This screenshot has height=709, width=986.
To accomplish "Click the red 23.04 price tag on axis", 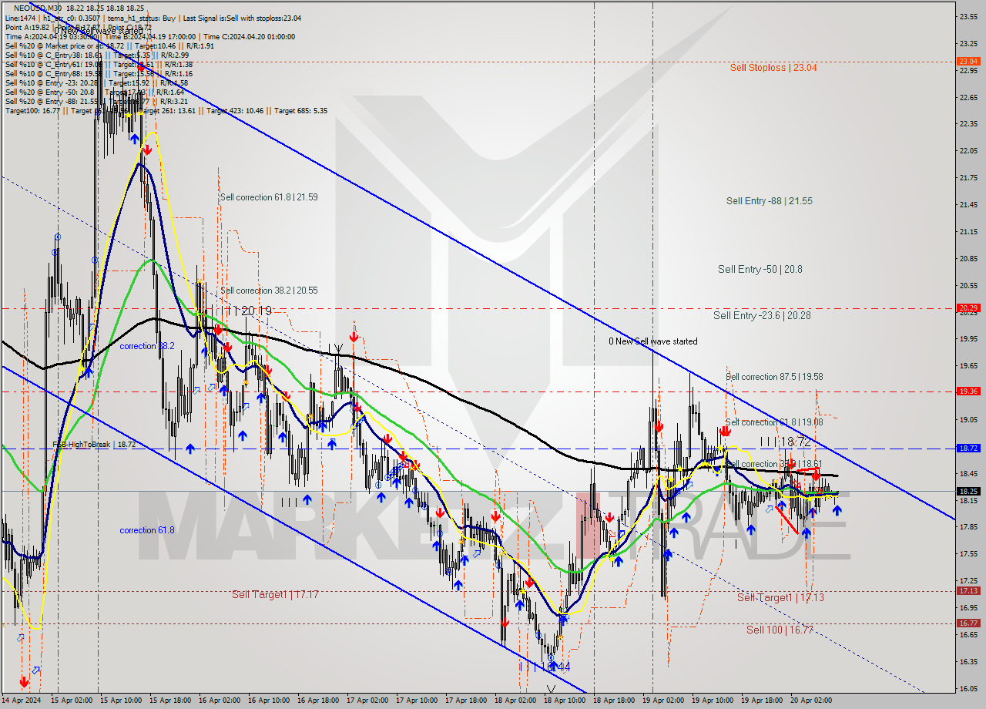I will [968, 61].
